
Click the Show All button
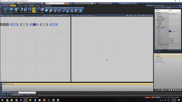pyautogui.click(x=165, y=90)
